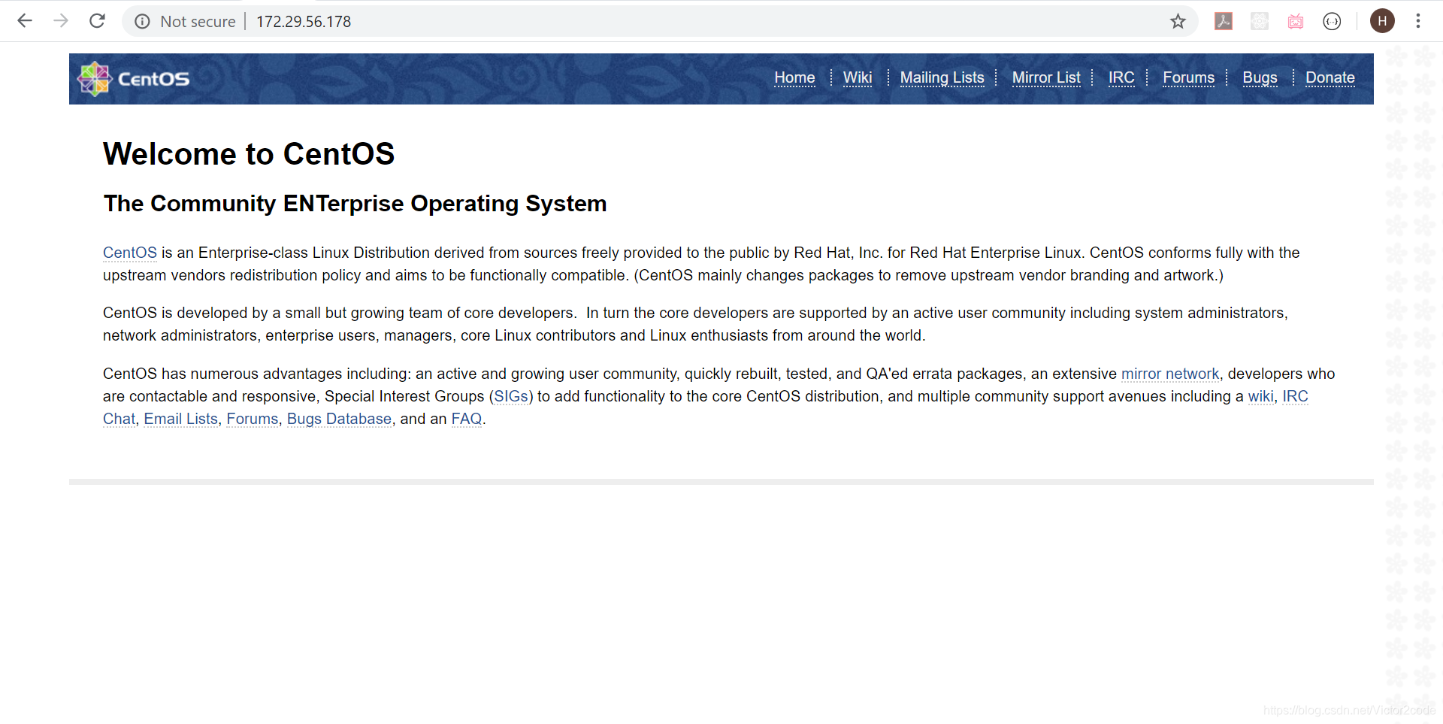Open the Chrome three-dot menu
The width and height of the screenshot is (1443, 724).
(1418, 21)
